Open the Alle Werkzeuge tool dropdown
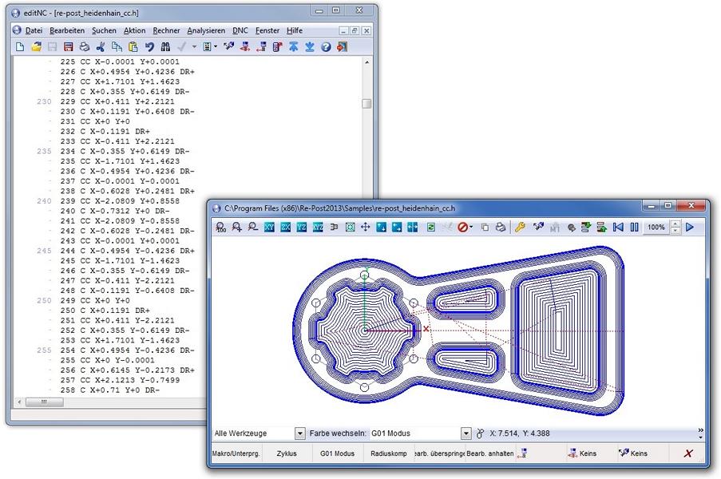 pos(299,433)
